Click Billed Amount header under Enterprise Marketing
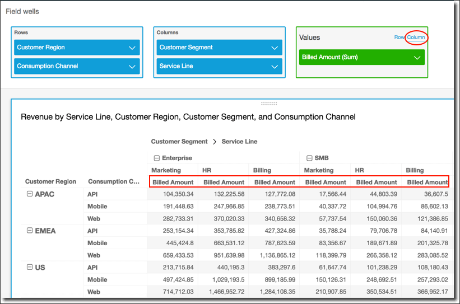460x304 pixels. coord(173,183)
